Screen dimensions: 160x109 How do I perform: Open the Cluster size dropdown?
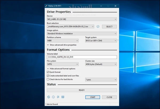click(x=101, y=64)
